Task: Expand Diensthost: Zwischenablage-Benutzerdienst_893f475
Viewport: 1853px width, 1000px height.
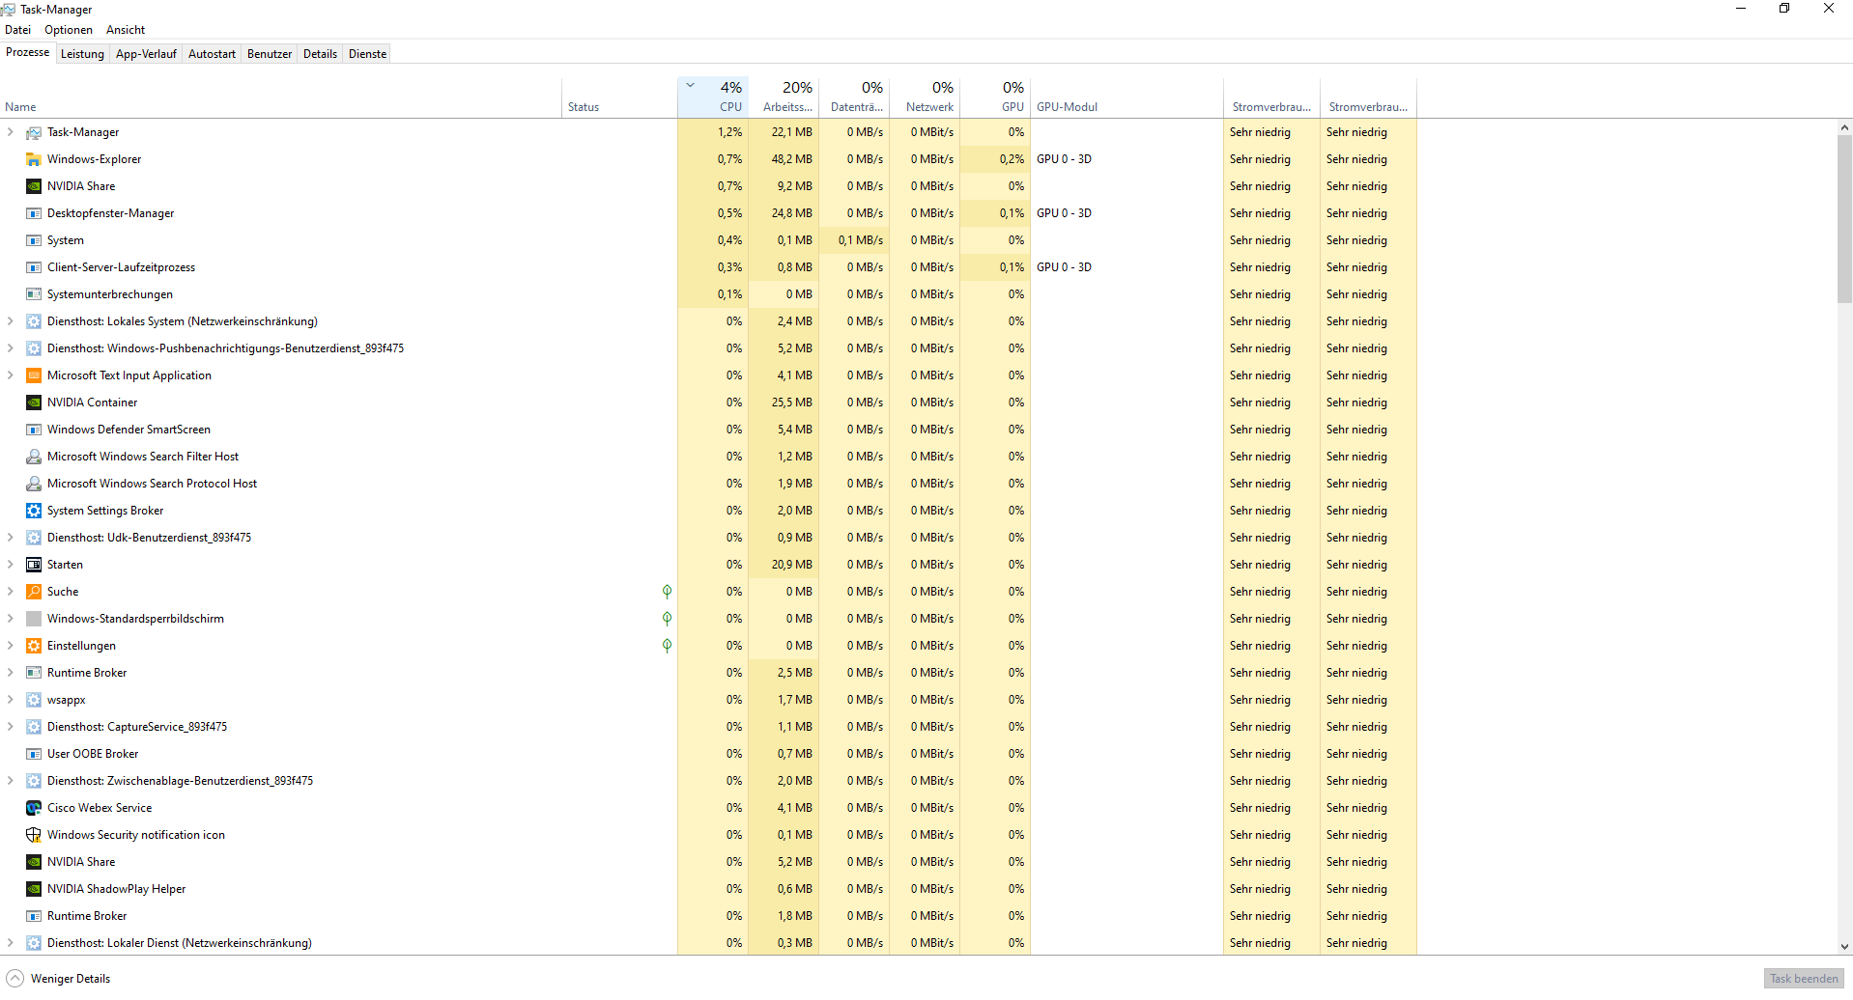Action: (11, 781)
